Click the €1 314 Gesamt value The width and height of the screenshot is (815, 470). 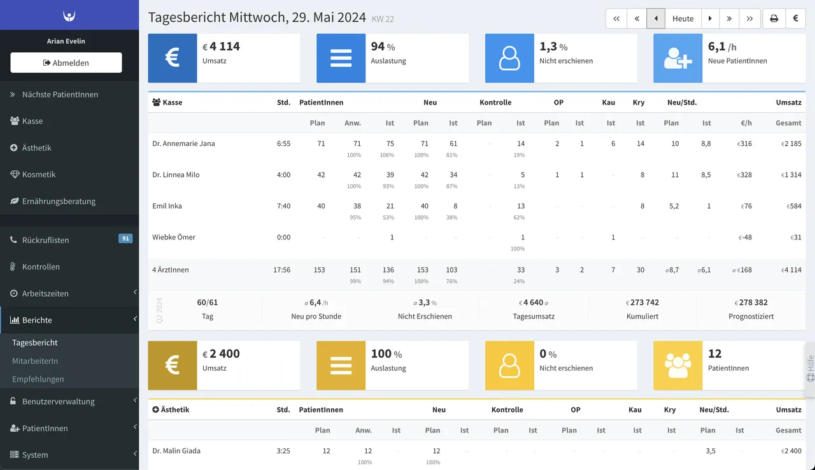tap(791, 174)
